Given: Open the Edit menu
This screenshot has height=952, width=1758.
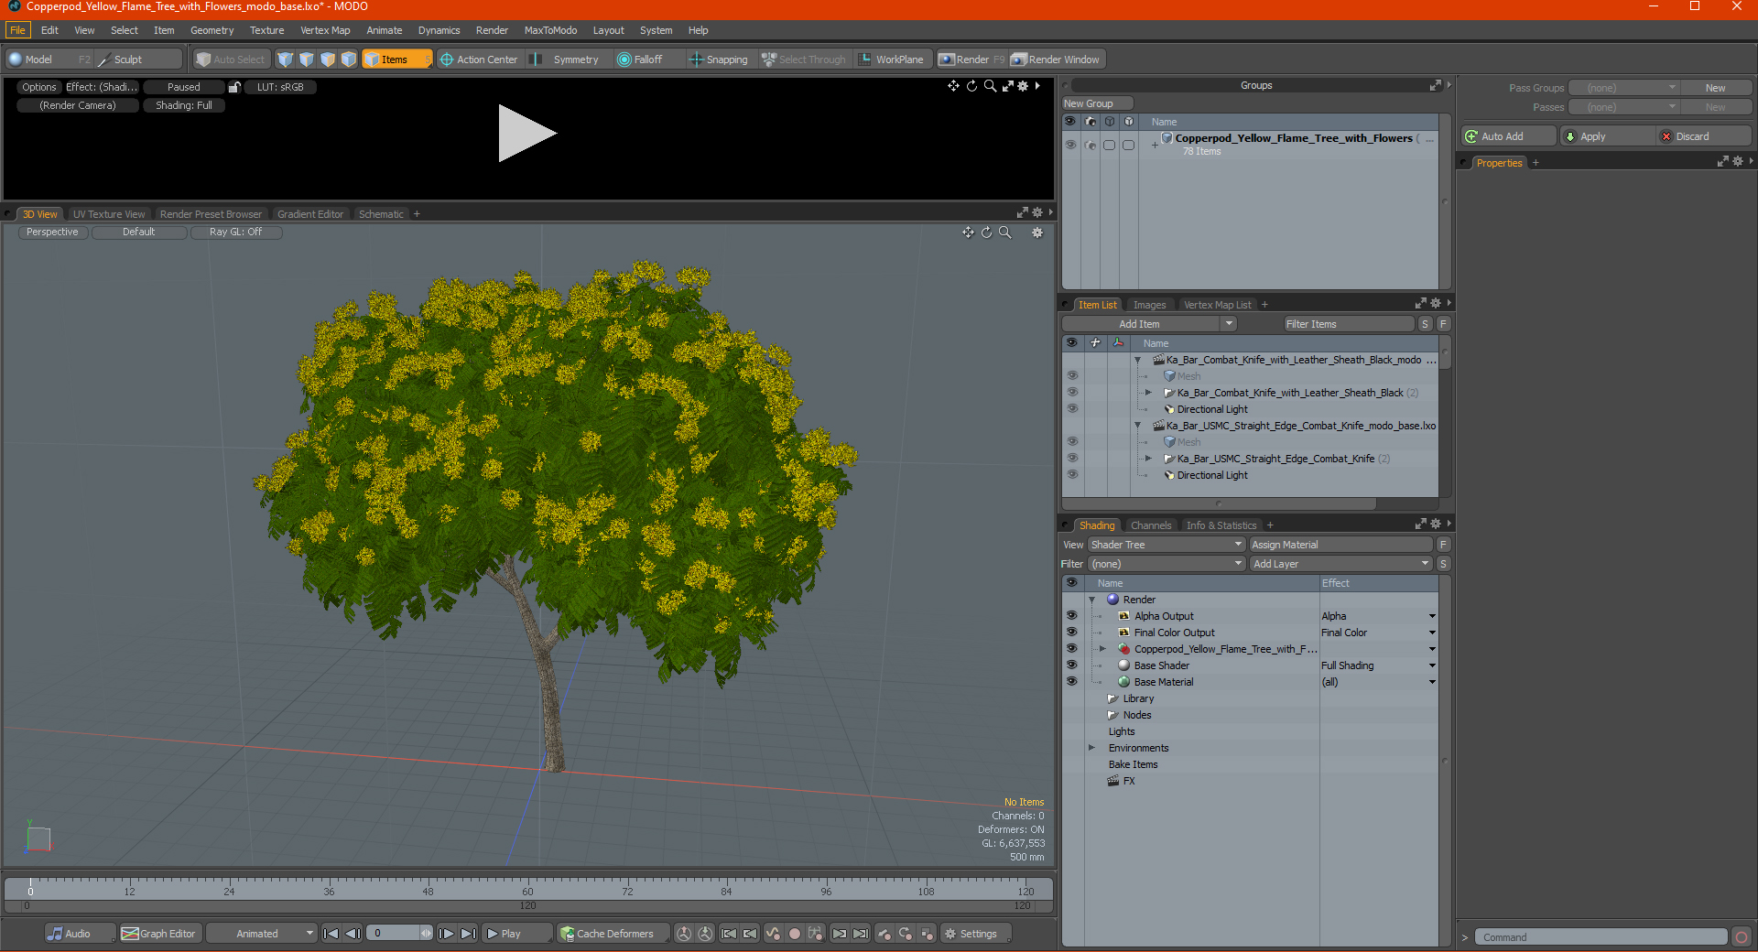Looking at the screenshot, I should (x=49, y=30).
